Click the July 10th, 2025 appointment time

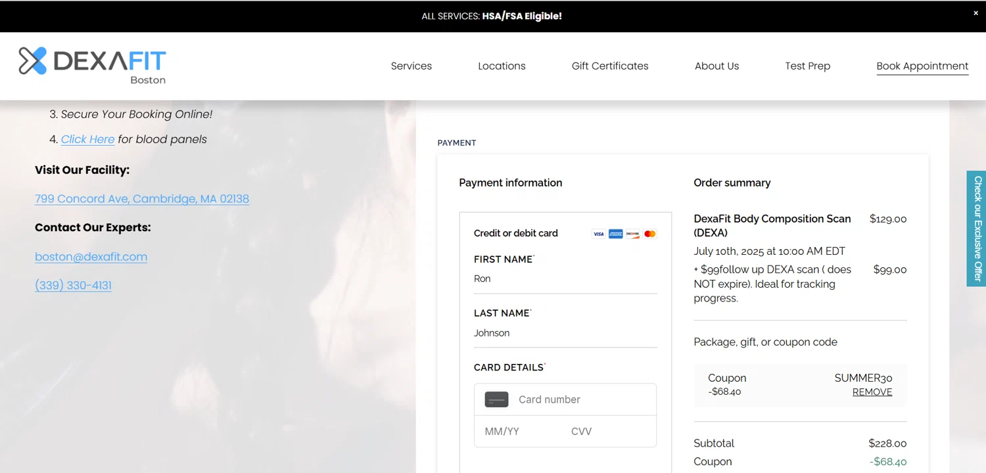pyautogui.click(x=770, y=251)
